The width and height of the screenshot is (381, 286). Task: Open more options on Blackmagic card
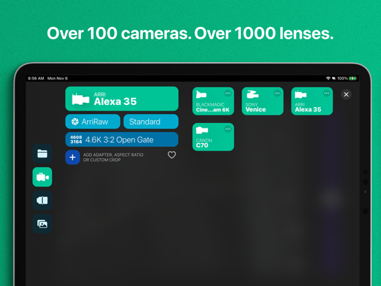pos(228,93)
